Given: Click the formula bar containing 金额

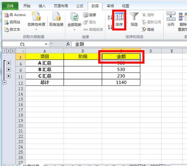Looking at the screenshot, I should click(x=129, y=44).
